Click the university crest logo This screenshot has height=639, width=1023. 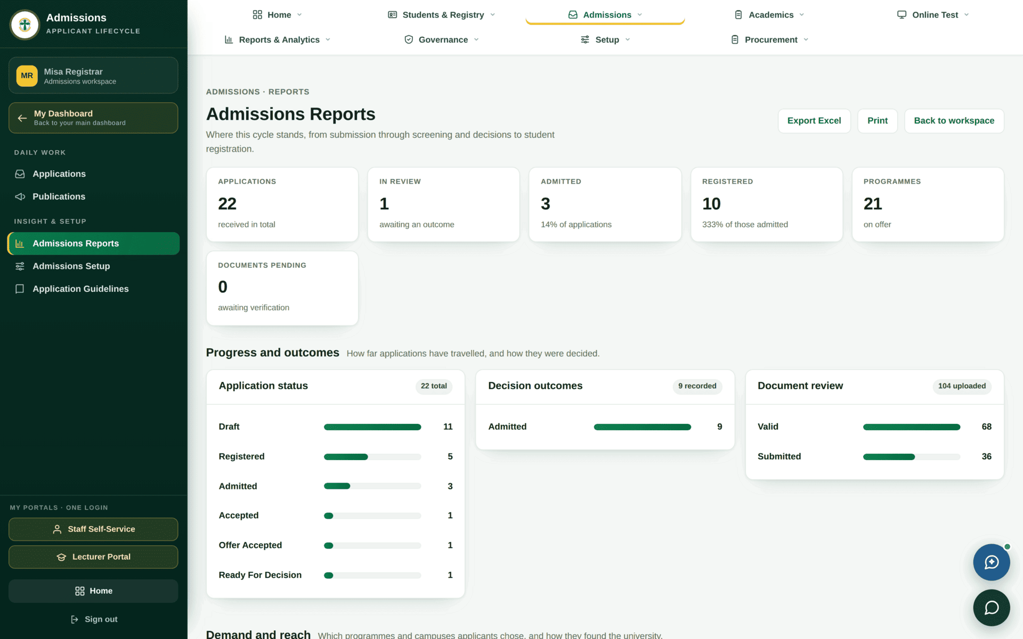click(x=25, y=24)
